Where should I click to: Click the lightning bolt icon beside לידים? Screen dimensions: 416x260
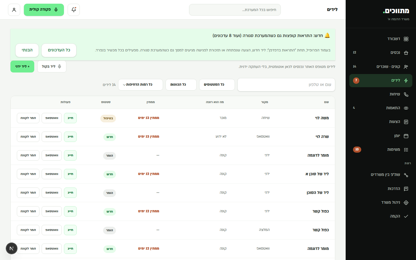(406, 81)
